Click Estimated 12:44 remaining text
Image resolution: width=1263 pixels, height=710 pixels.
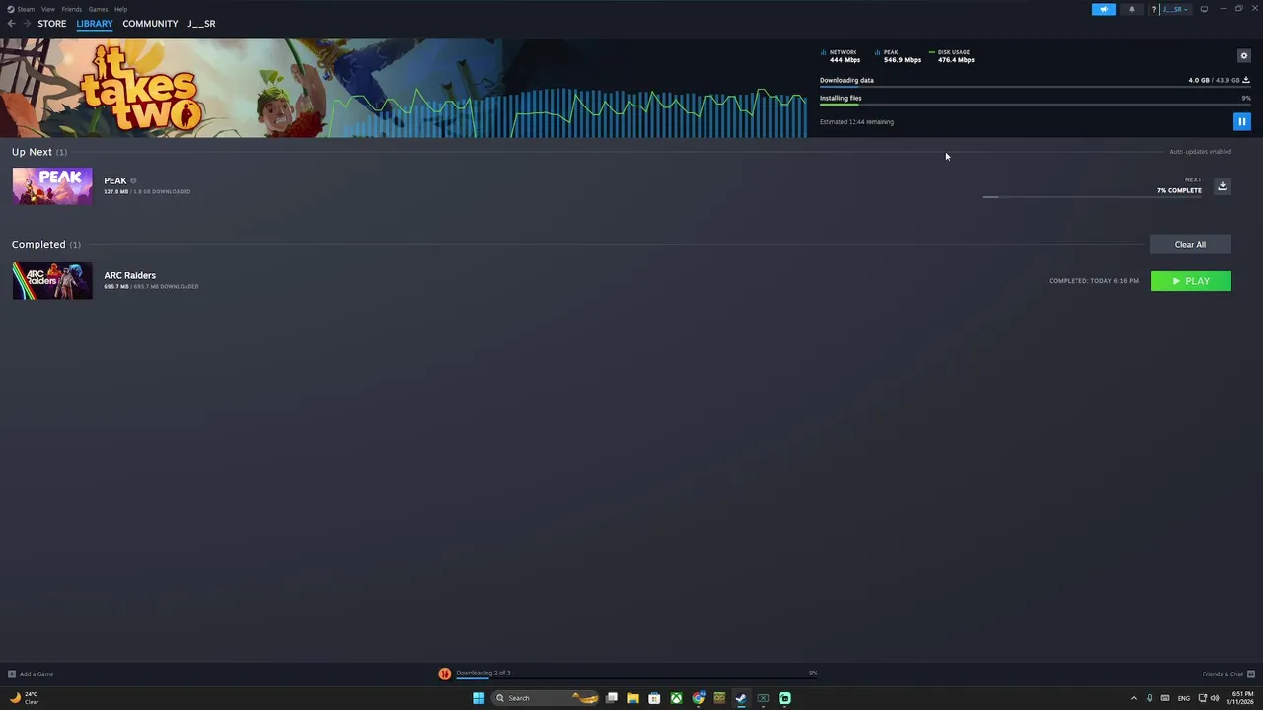(856, 122)
